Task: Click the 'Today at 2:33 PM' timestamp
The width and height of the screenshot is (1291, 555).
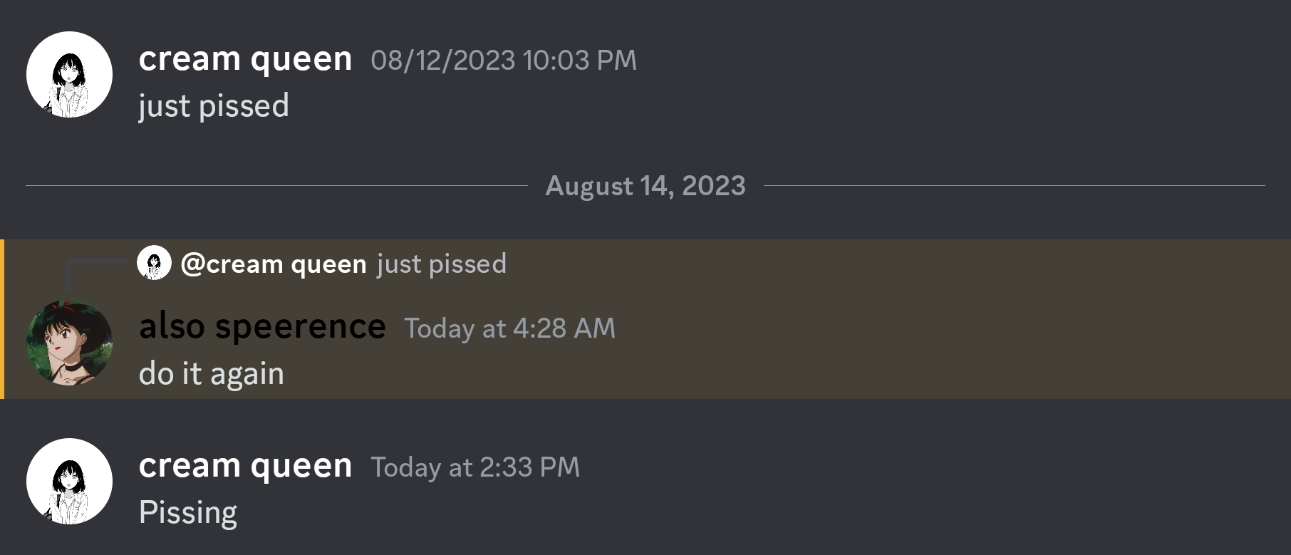Action: [x=475, y=467]
